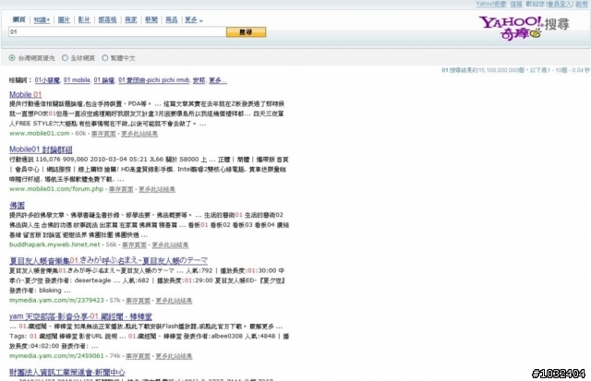Open the 夏目友人帳音樂集01 result title
The height and width of the screenshot is (381, 591).
click(109, 260)
